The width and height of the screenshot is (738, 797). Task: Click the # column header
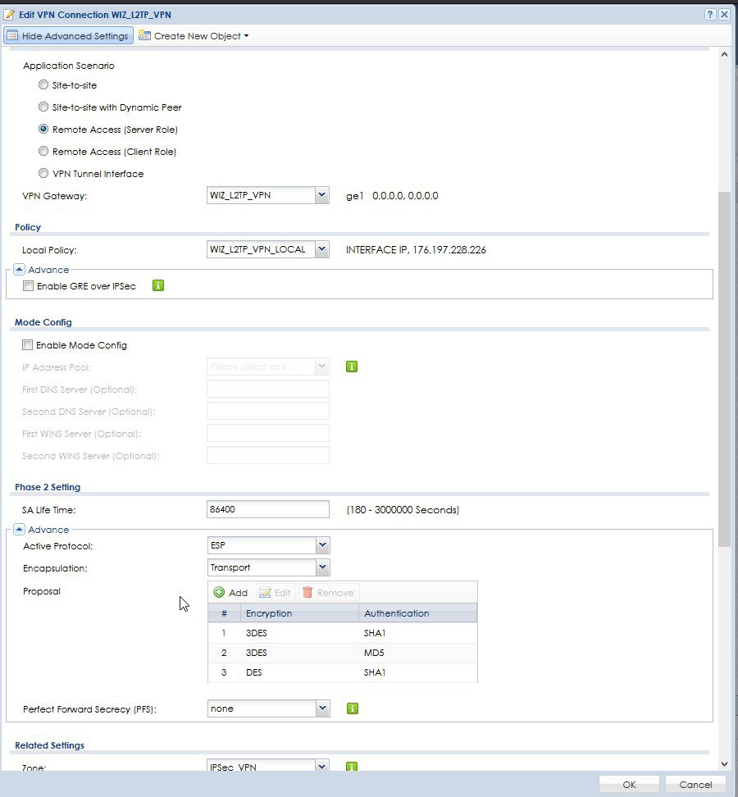224,613
